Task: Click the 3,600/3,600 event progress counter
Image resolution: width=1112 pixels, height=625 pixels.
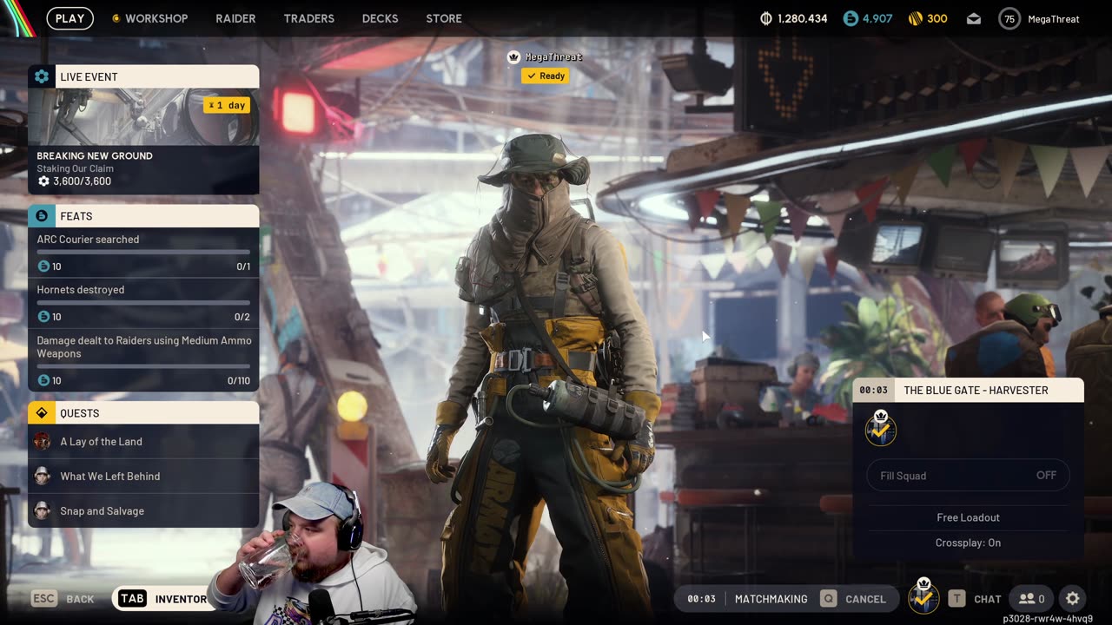Action: coord(75,181)
